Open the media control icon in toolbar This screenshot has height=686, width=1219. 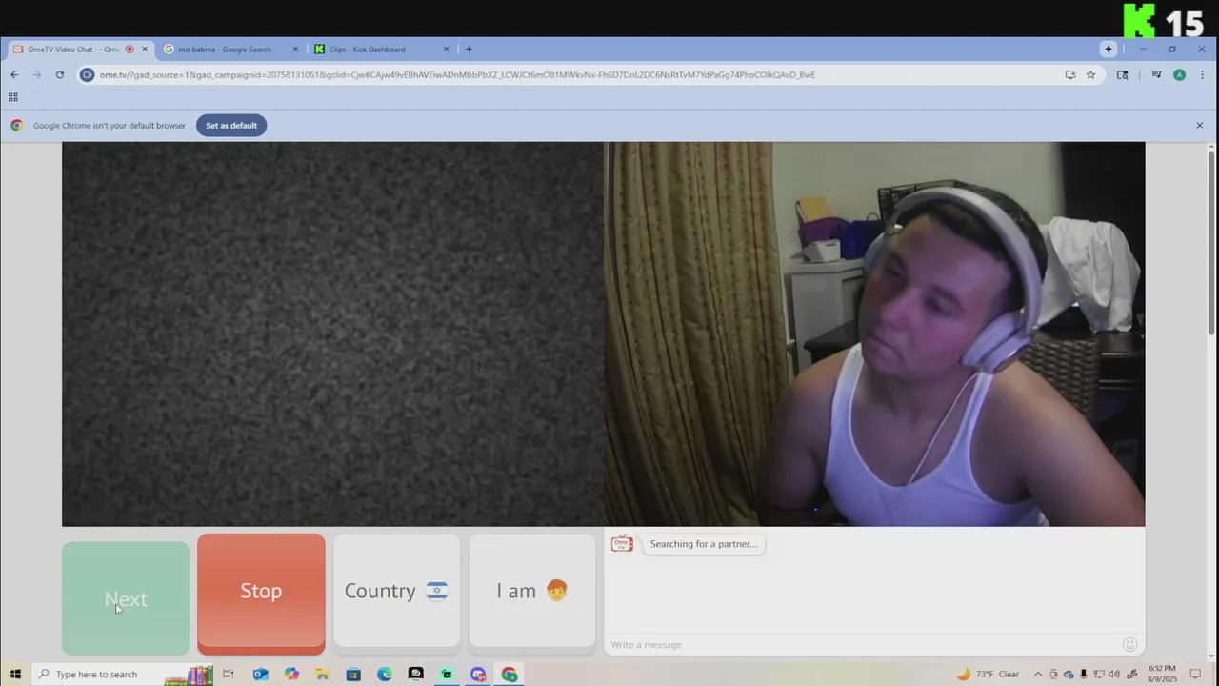(x=1156, y=74)
